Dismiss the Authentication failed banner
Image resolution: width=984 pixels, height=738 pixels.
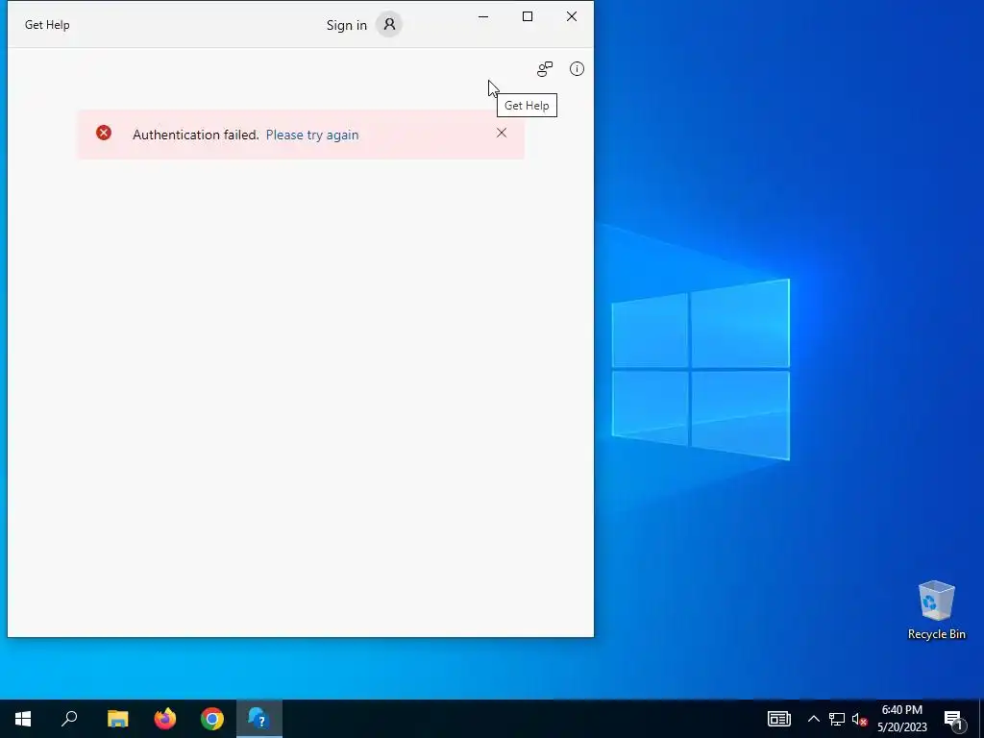pyautogui.click(x=502, y=133)
